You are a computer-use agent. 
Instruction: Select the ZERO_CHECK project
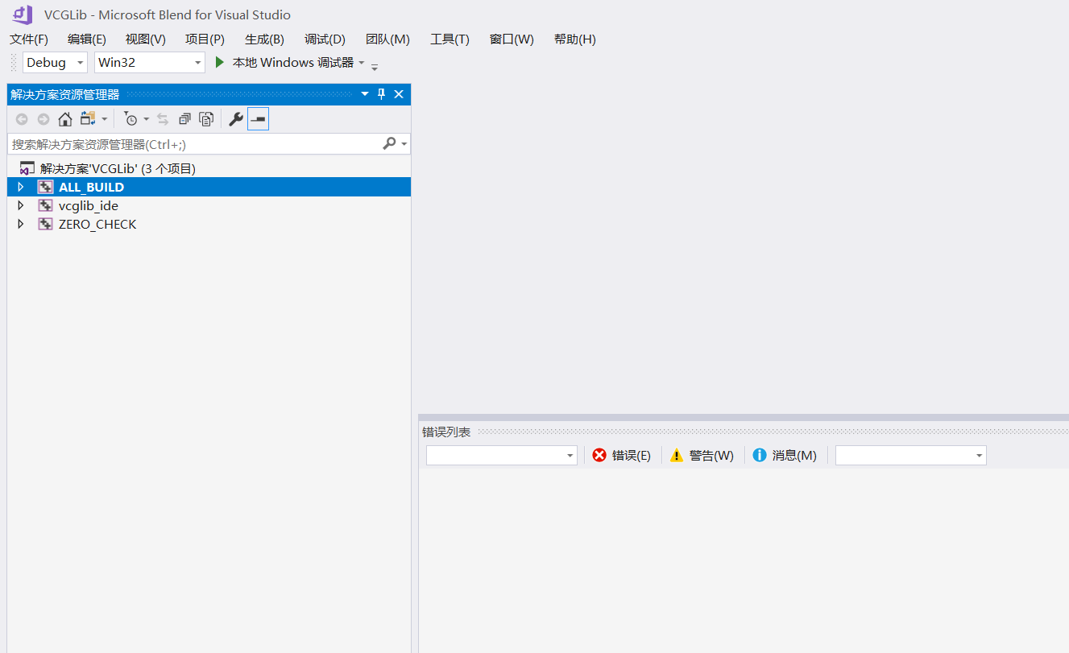pyautogui.click(x=97, y=224)
